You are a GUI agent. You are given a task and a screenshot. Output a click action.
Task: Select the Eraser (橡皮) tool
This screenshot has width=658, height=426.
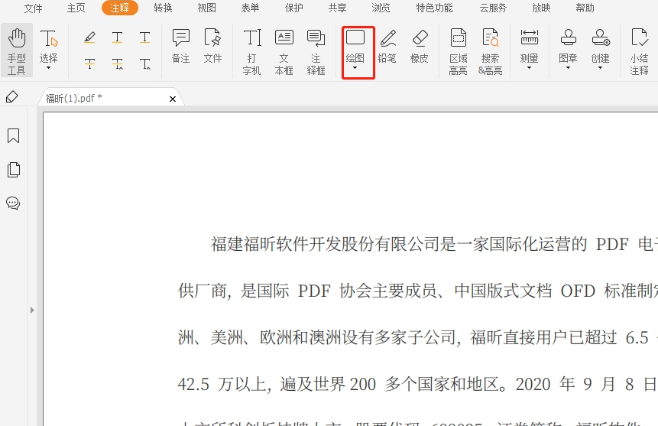(420, 45)
